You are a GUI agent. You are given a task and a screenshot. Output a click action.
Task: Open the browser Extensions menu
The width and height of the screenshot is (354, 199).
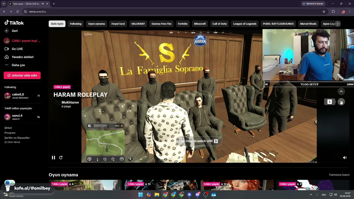point(333,12)
